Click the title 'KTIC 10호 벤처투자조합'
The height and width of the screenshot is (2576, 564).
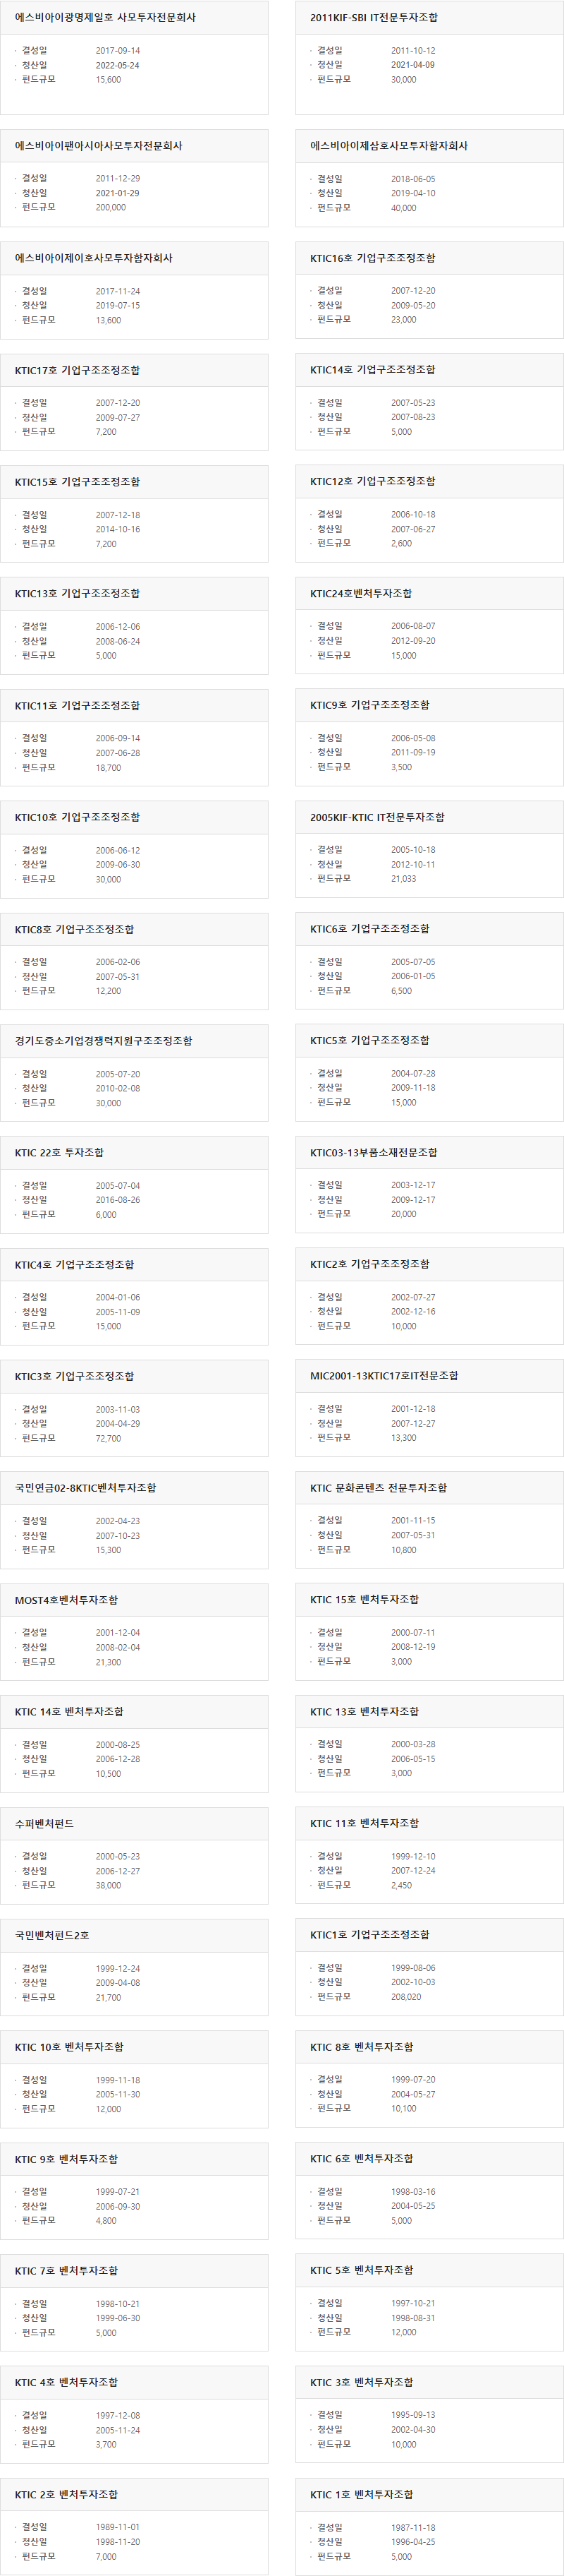pos(69,2046)
